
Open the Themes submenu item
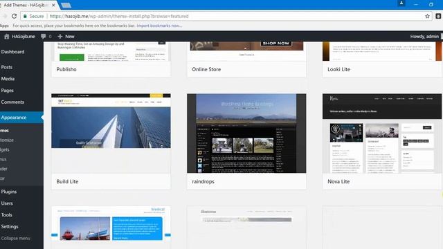pyautogui.click(x=5, y=131)
